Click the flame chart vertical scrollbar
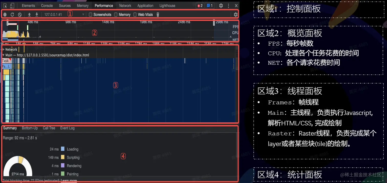This screenshot has height=183, width=387. pyautogui.click(x=237, y=64)
